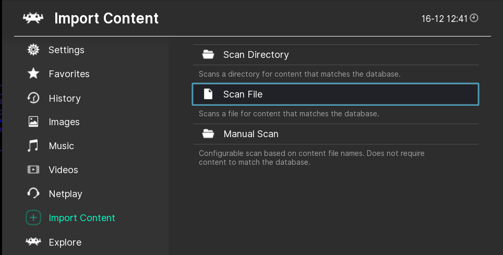Choose the Scan Directory option
This screenshot has height=255, width=503.
pyautogui.click(x=256, y=55)
